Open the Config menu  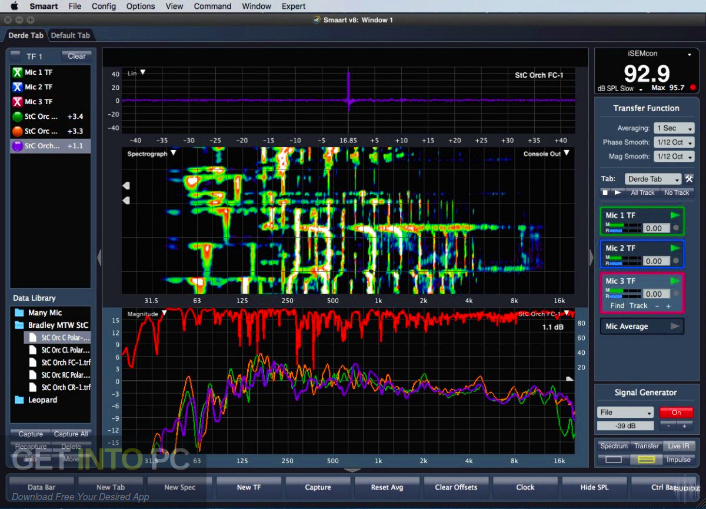104,6
